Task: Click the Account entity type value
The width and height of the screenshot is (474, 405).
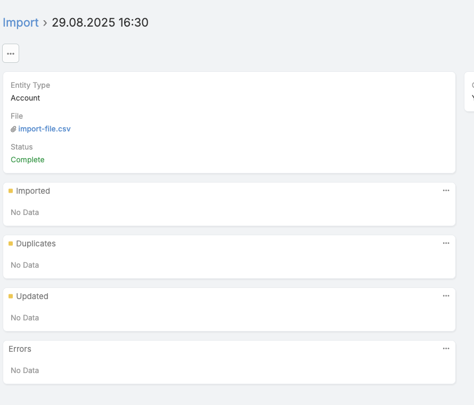Action: [x=26, y=98]
